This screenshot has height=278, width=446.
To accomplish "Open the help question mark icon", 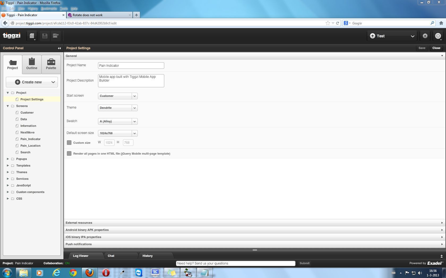I will [438, 36].
